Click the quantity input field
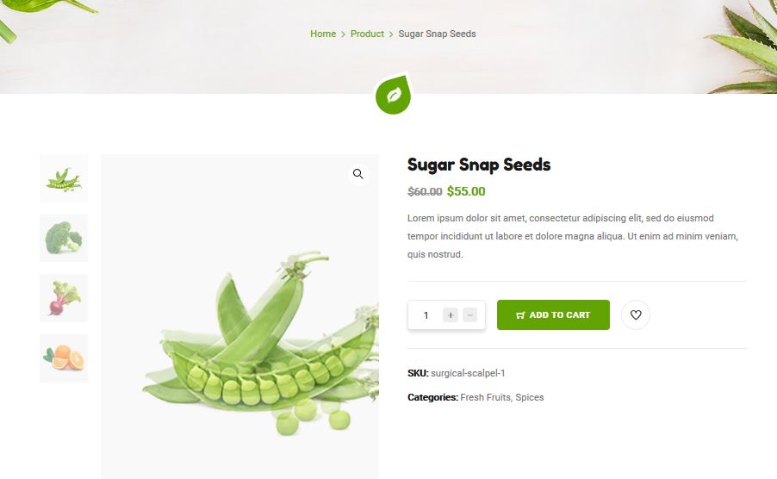This screenshot has width=777, height=479. click(x=426, y=315)
